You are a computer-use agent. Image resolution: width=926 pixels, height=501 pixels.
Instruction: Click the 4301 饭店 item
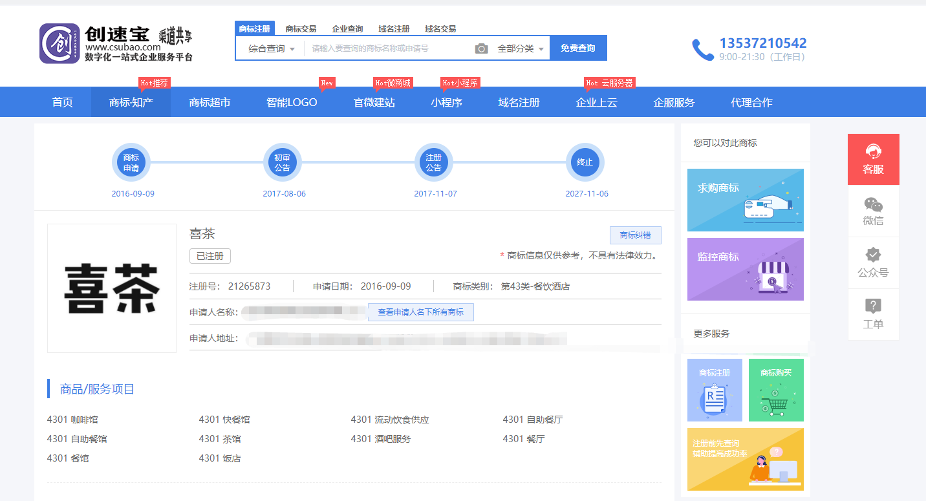(220, 458)
